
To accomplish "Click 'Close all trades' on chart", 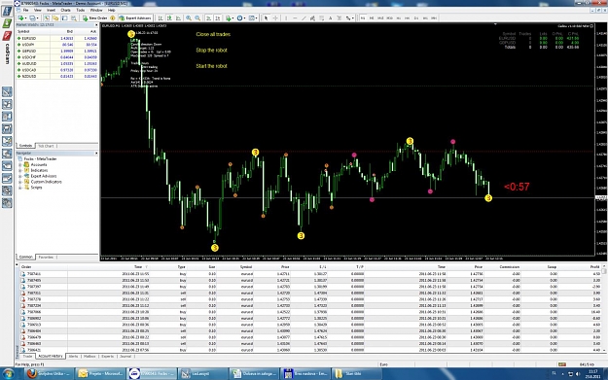I will pyautogui.click(x=213, y=34).
